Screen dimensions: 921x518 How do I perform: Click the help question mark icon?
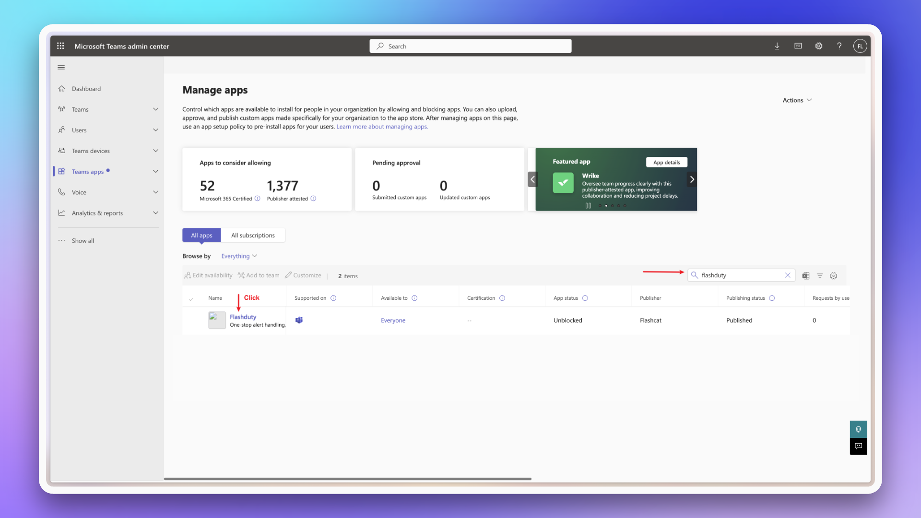[x=839, y=46]
